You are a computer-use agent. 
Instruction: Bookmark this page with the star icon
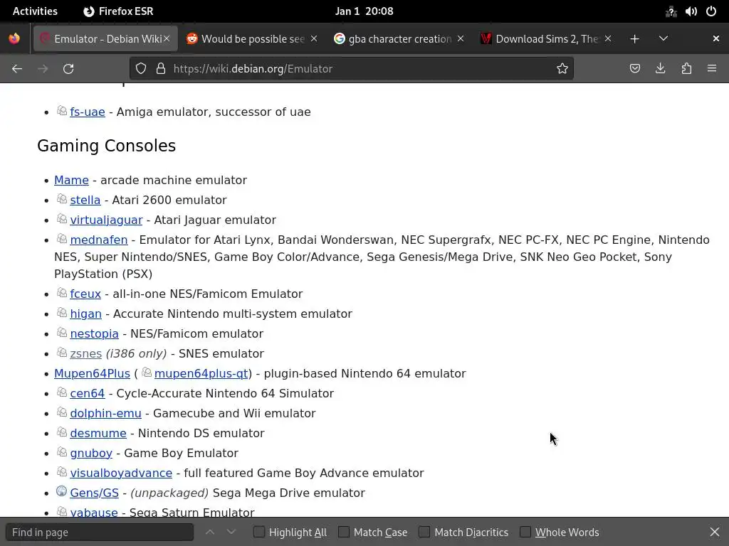pos(562,68)
